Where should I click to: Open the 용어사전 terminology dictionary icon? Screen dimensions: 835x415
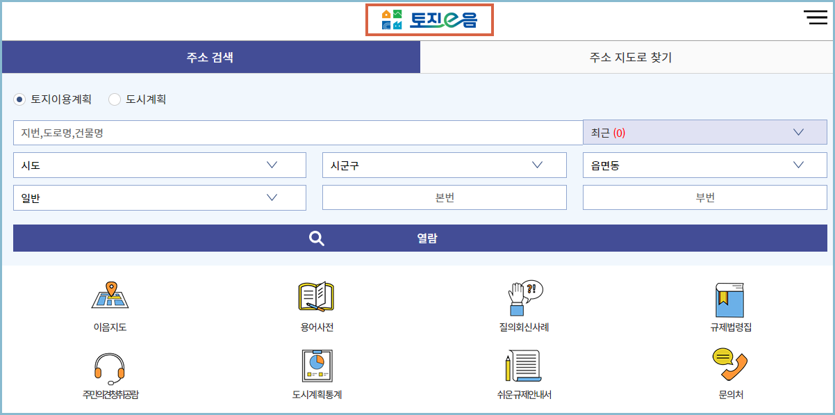tap(316, 302)
